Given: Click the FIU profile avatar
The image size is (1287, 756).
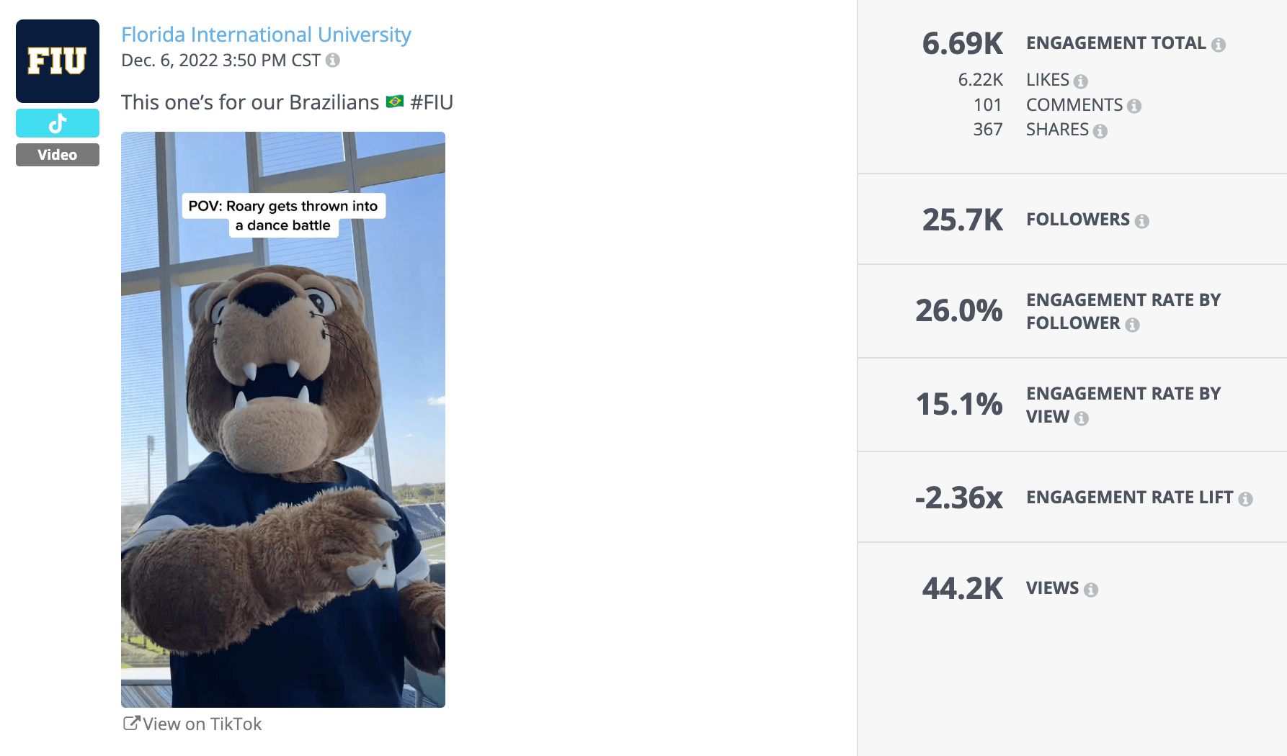Looking at the screenshot, I should (x=57, y=61).
